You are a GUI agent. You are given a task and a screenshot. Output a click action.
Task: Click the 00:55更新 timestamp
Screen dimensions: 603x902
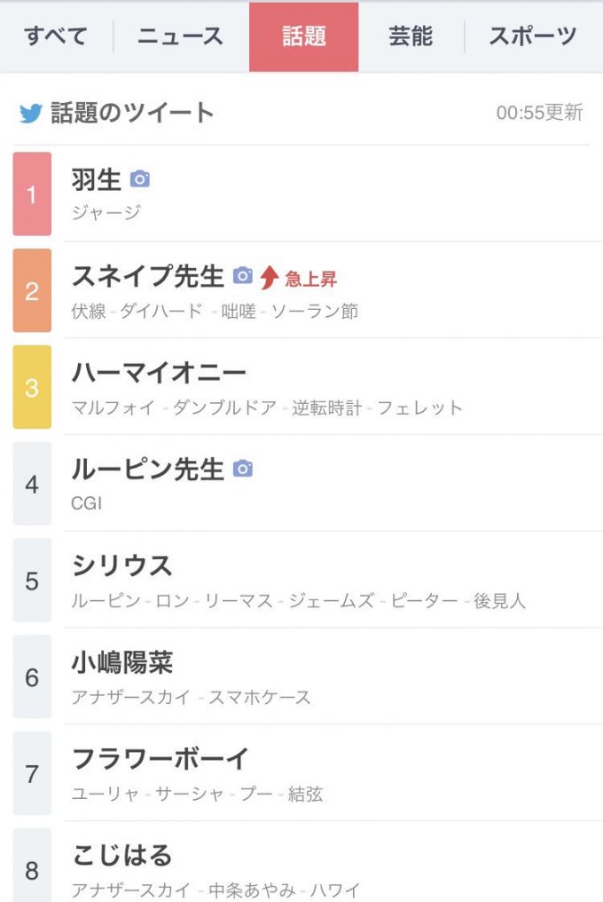(539, 114)
